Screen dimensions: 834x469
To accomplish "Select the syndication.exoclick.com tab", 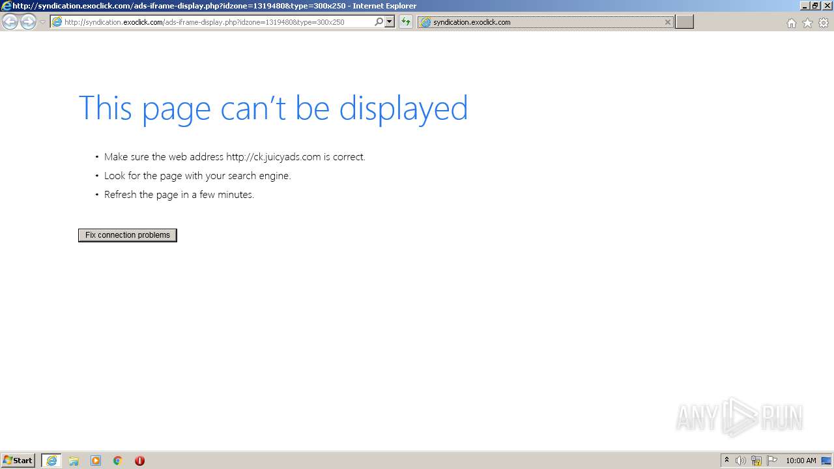I will [x=546, y=22].
